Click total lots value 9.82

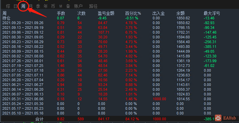tap(61, 119)
